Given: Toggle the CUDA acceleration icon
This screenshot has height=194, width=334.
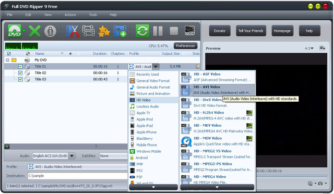Looking at the screenshot, I should coord(189,31).
